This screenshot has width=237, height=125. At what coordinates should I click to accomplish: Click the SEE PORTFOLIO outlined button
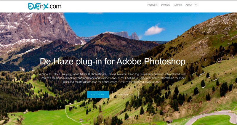click(125, 94)
